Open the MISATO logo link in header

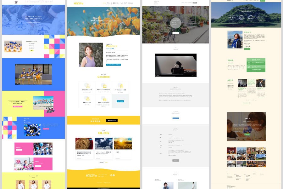tap(79, 3)
